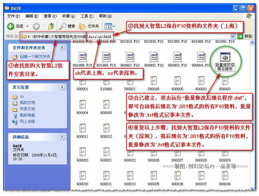Viewport: 259px width, 196px height.
Task: Click file name 600028
Action: 201,160
